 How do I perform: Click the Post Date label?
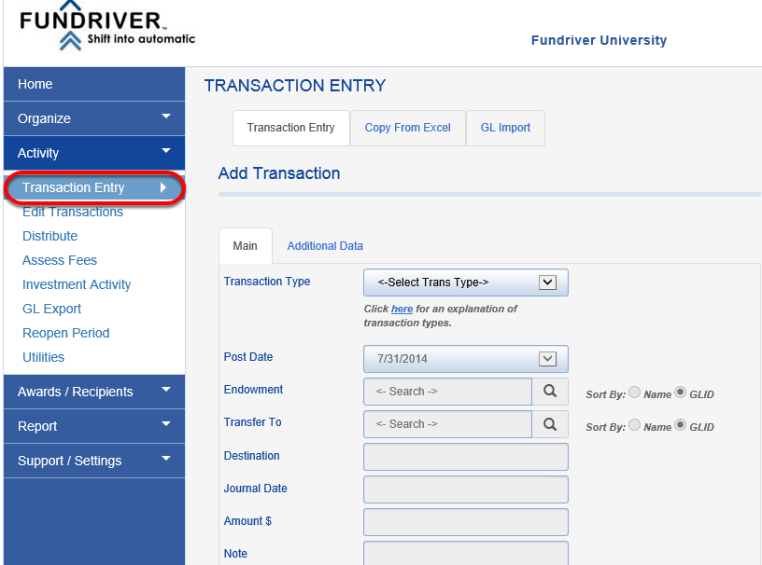click(248, 357)
